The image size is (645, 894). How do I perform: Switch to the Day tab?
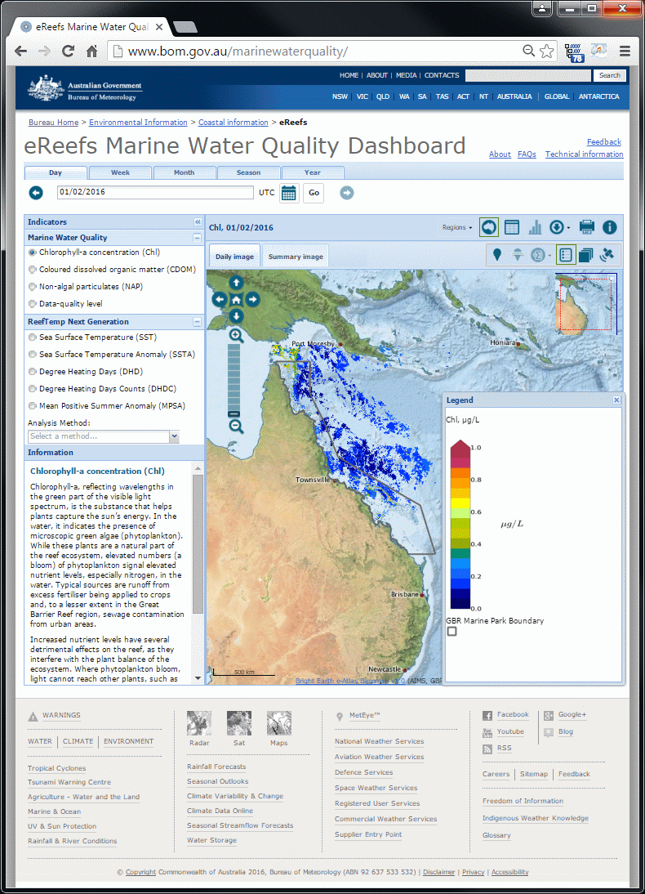[56, 172]
